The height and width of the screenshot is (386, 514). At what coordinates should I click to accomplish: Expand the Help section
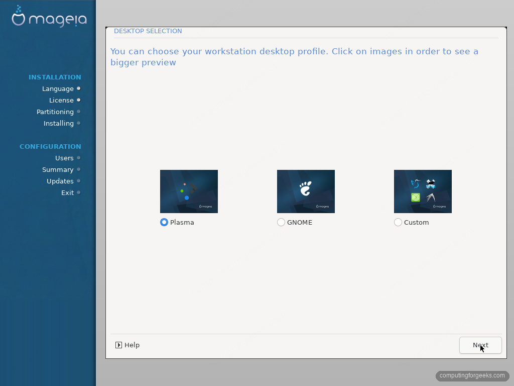tap(127, 345)
